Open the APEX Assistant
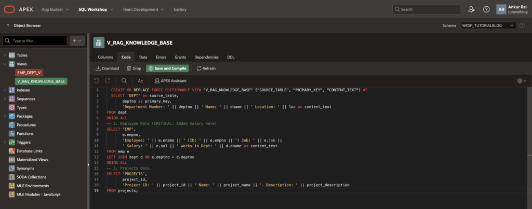 click(x=170, y=80)
